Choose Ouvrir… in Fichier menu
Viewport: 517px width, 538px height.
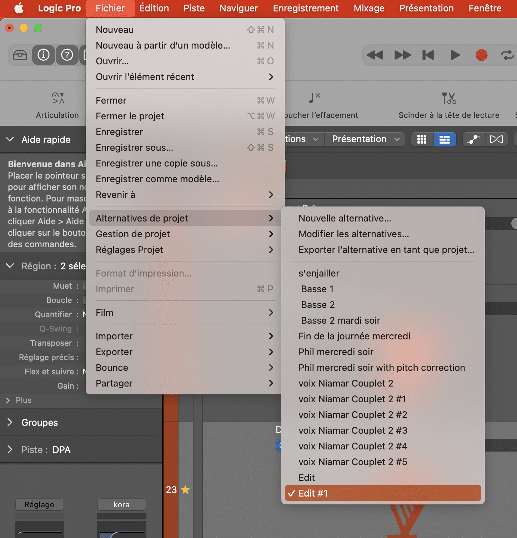tap(185, 61)
